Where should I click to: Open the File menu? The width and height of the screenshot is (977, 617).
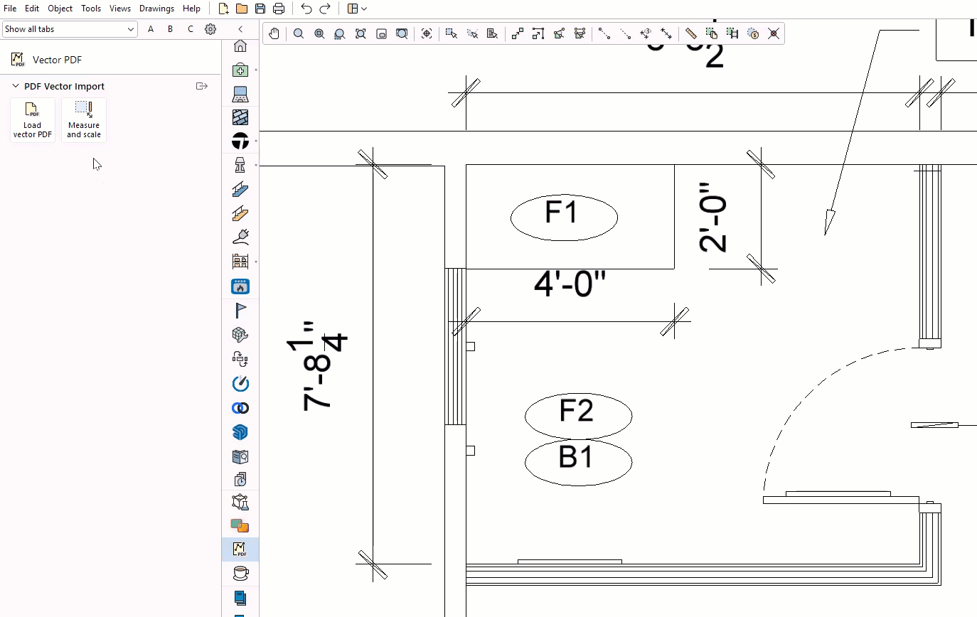click(10, 9)
